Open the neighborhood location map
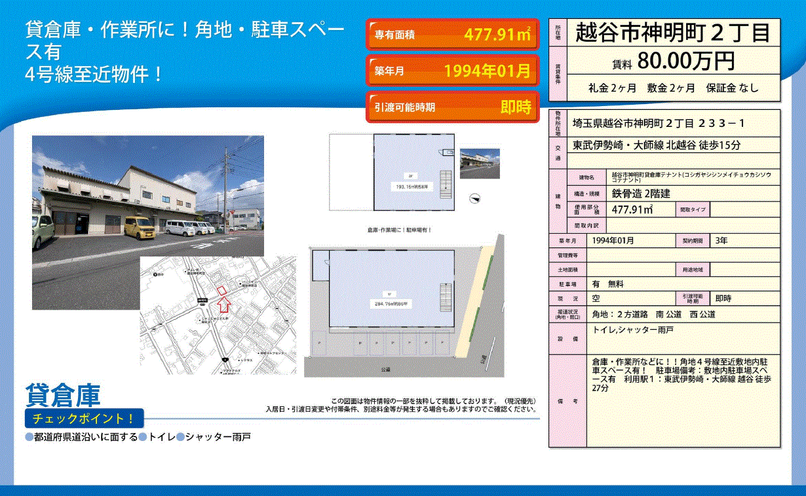Screen dimensions: 806x496 (x=218, y=315)
